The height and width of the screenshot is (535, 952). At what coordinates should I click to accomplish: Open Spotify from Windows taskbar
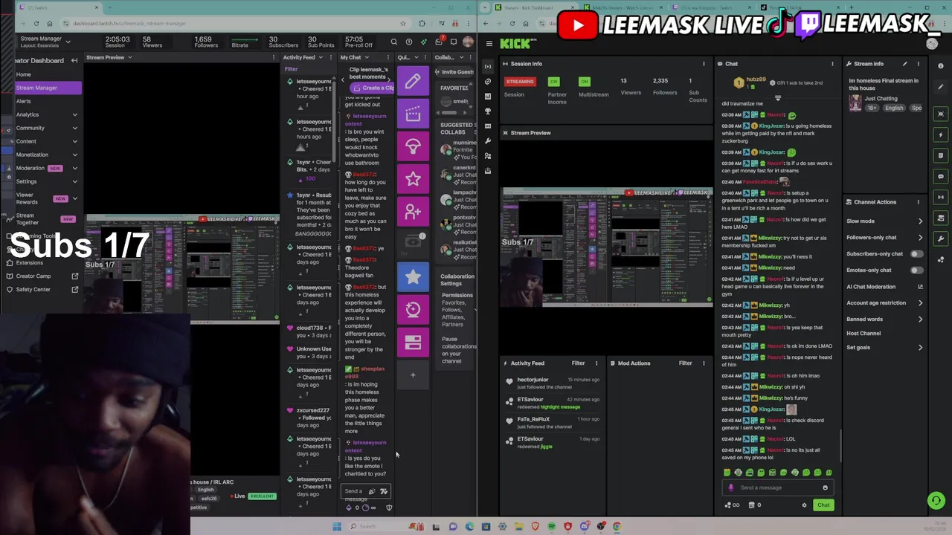551,526
